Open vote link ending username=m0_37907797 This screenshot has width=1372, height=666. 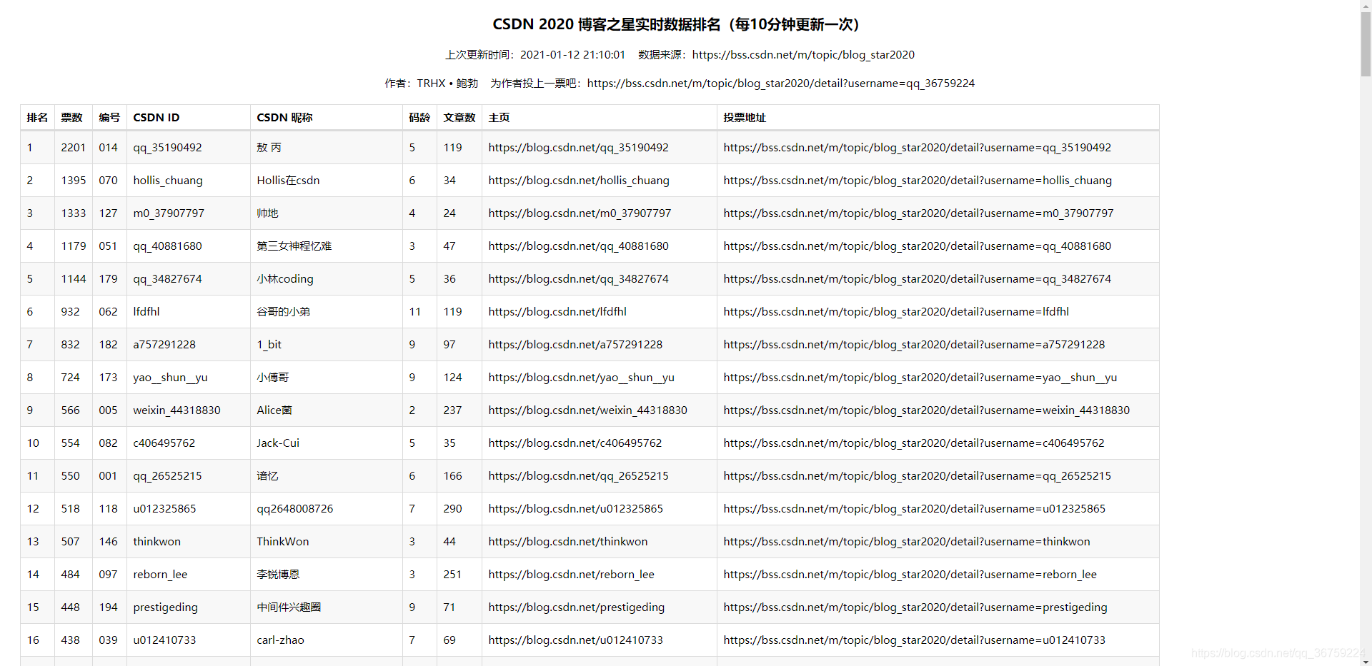pyautogui.click(x=918, y=213)
